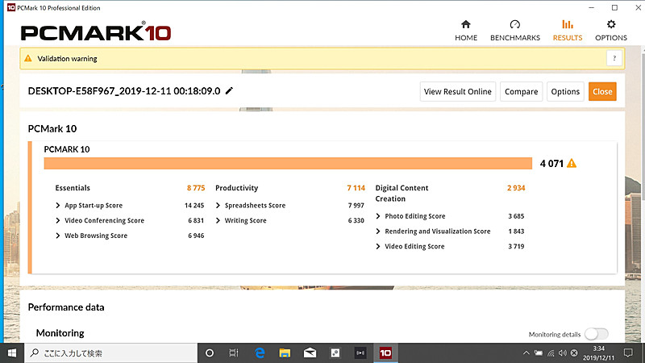This screenshot has height=363, width=645.
Task: Go to the HOME tab
Action: coord(466,31)
